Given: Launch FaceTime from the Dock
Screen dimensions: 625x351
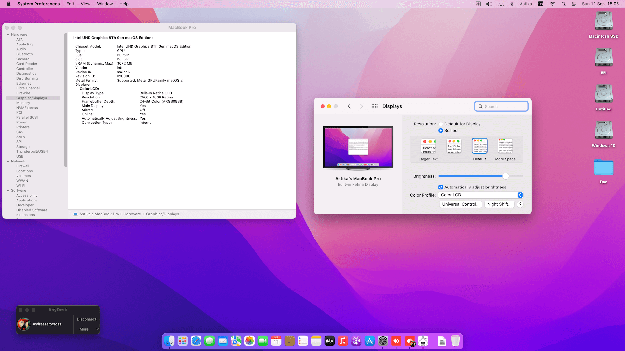Looking at the screenshot, I should click(263, 341).
